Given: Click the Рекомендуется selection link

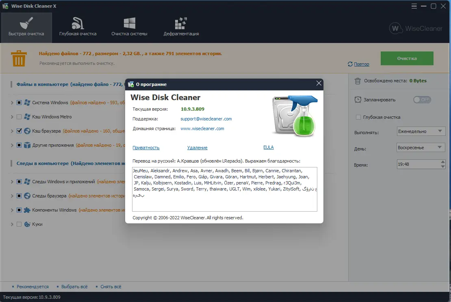Looking at the screenshot, I should [x=33, y=287].
